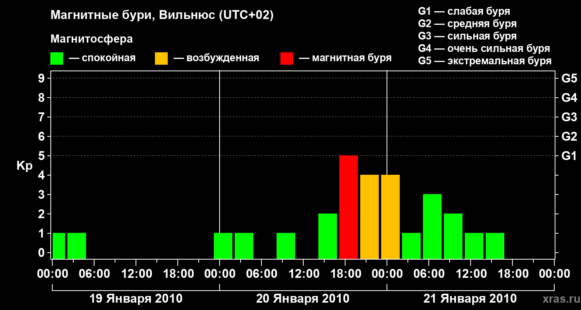Click the 'Магнитосфера' heading
This screenshot has width=581, height=310.
click(91, 39)
